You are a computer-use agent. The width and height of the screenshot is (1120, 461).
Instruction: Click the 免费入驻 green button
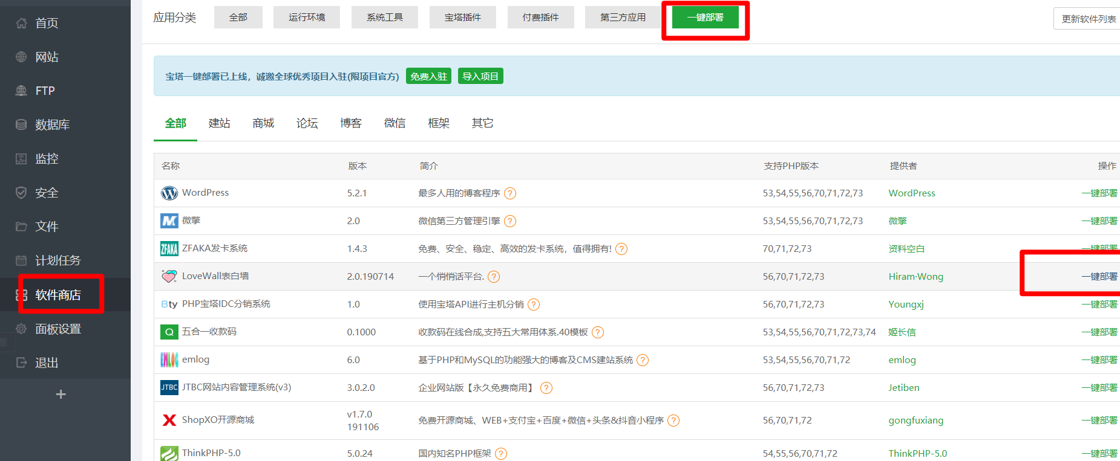point(428,76)
